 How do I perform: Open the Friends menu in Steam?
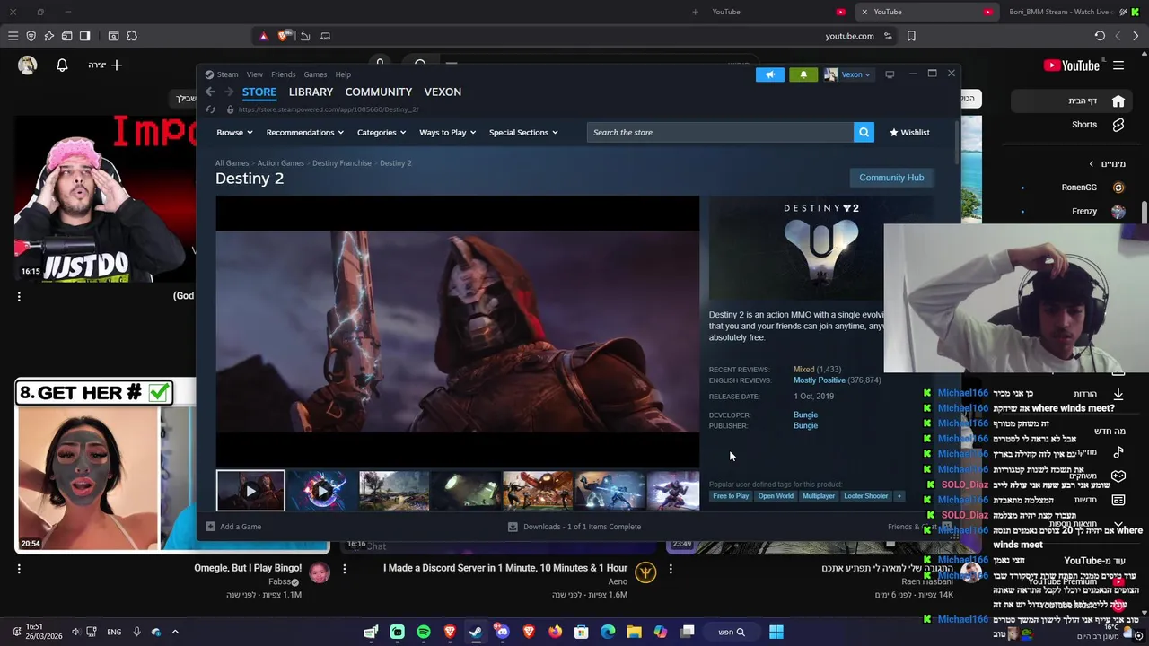click(x=283, y=74)
